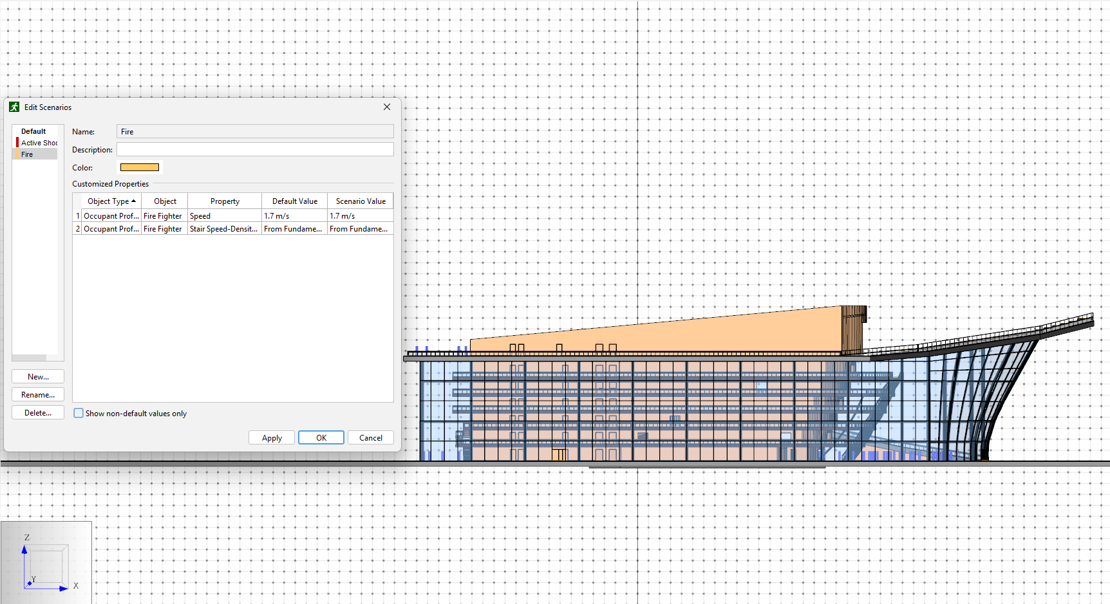Close the Edit Scenarios dialog
The width and height of the screenshot is (1110, 604).
click(x=387, y=107)
